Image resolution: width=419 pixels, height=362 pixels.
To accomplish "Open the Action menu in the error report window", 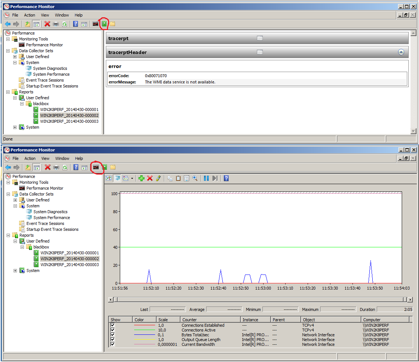I will click(x=29, y=15).
